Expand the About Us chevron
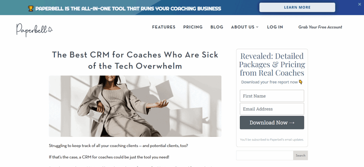364x167 pixels. click(257, 27)
